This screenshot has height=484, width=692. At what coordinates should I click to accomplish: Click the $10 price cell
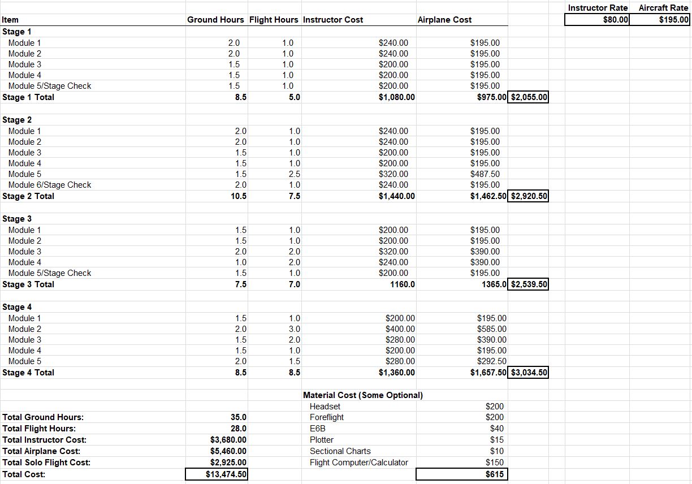tap(497, 451)
